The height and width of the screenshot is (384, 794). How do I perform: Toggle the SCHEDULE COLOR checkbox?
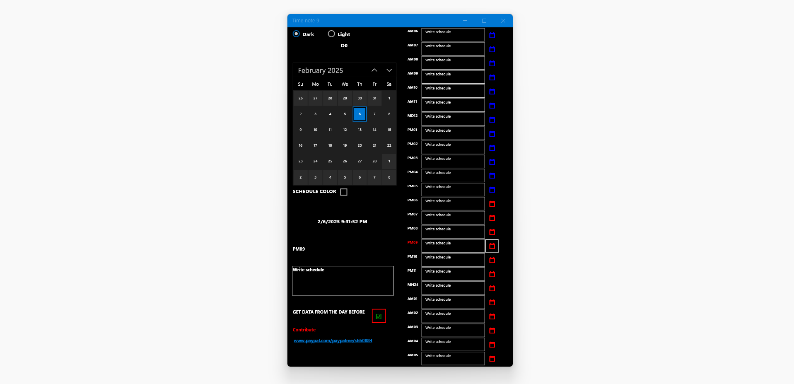[344, 192]
